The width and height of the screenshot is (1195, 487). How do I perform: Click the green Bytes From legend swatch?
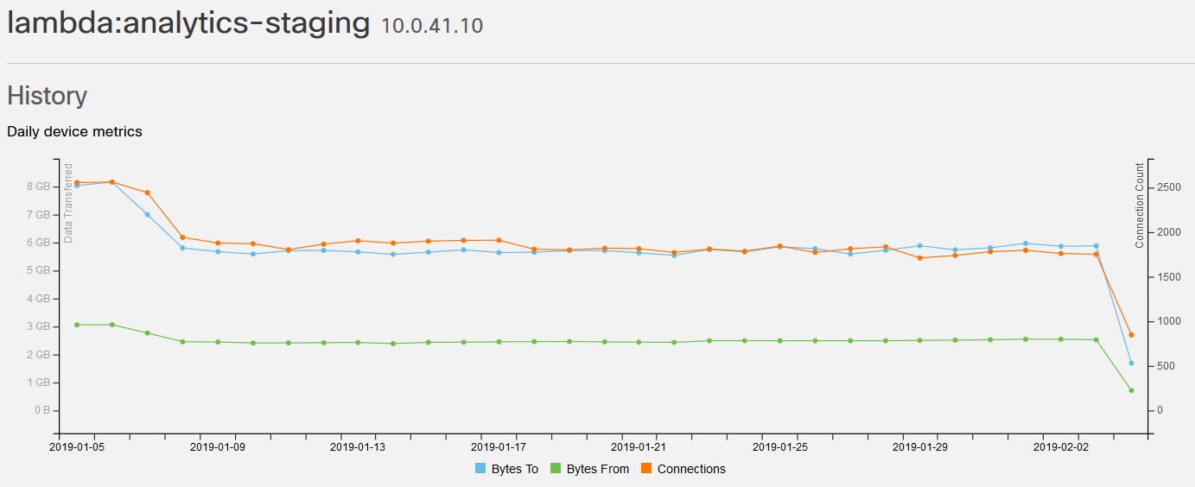(556, 469)
